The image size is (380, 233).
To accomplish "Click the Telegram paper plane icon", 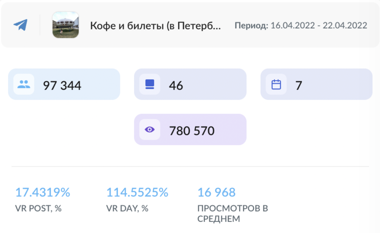I will point(20,25).
